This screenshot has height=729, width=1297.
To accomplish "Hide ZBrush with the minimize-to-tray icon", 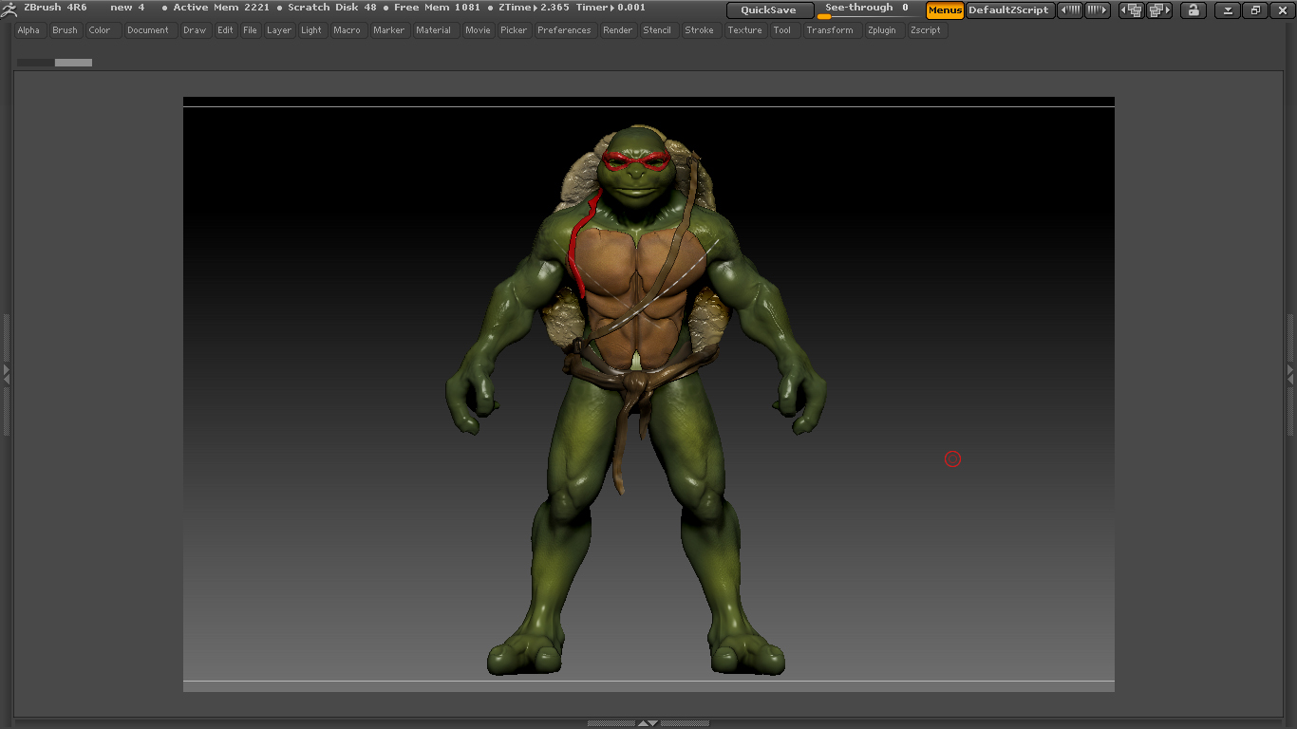I will 1228,10.
